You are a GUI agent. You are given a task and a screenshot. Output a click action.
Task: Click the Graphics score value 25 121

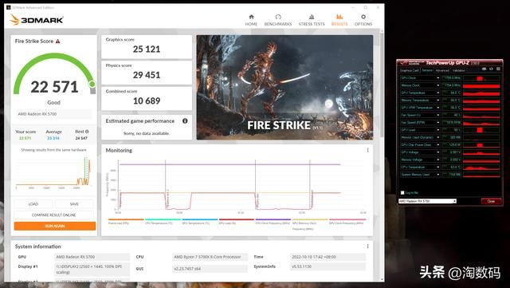[147, 49]
